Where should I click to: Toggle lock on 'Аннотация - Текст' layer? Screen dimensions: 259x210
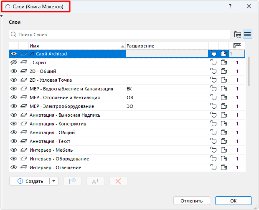click(213, 141)
